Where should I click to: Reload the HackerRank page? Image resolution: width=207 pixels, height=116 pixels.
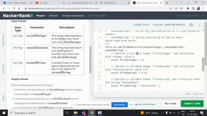tap(14, 8)
